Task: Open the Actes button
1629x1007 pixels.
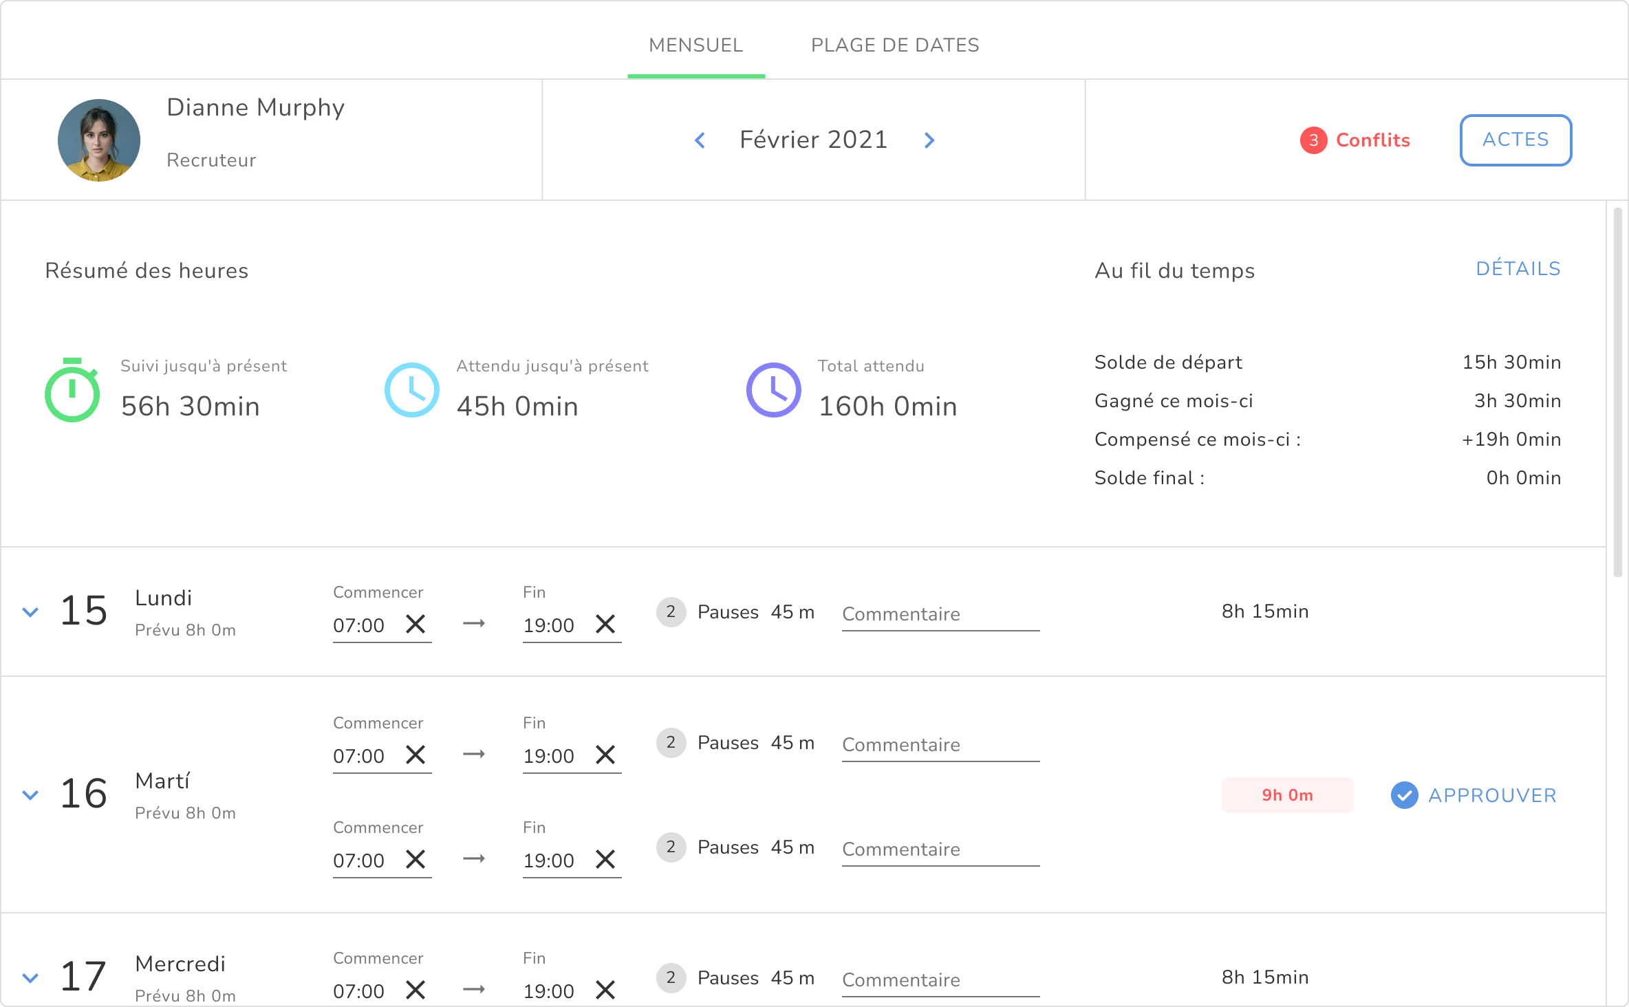Action: coord(1515,140)
